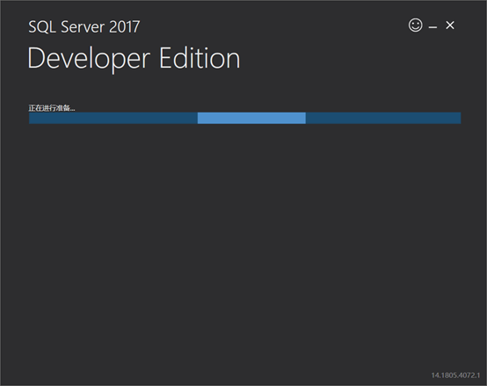
Task: Click the Developer Edition heading
Action: pos(134,59)
